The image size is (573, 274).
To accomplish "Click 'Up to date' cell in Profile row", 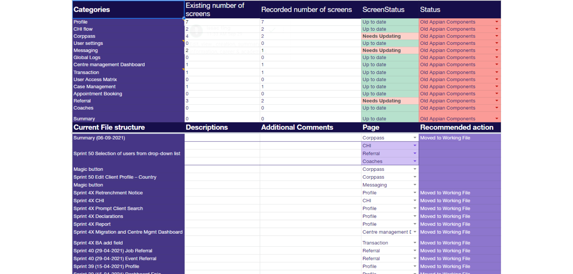I will (x=390, y=22).
